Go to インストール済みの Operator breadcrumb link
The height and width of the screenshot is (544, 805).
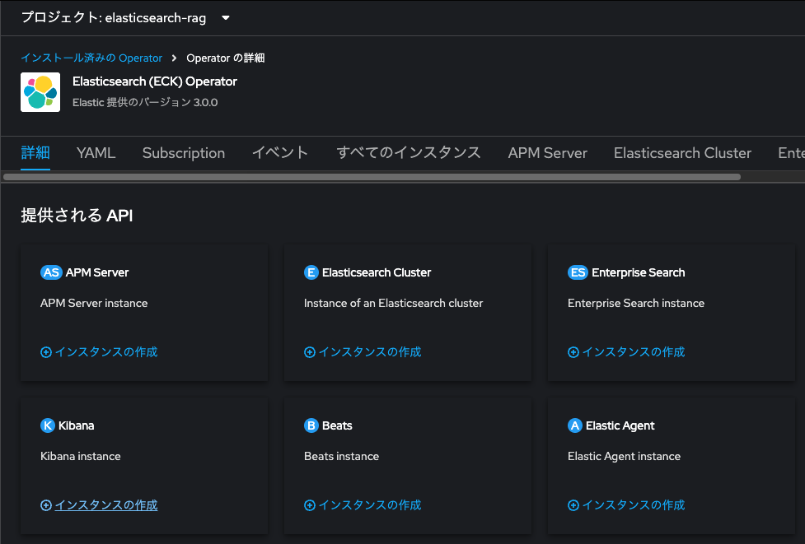[91, 58]
